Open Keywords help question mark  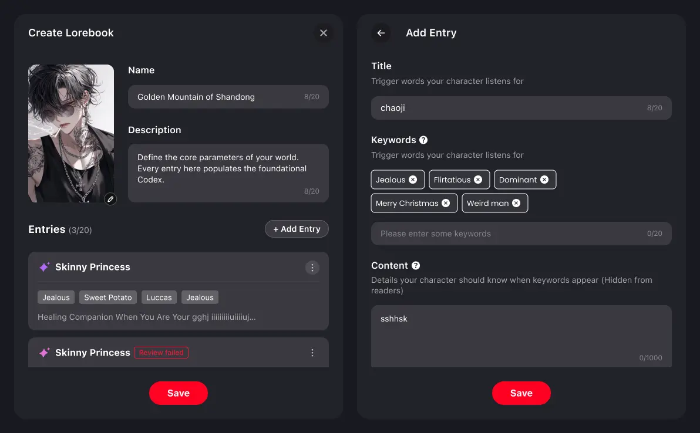pos(423,140)
